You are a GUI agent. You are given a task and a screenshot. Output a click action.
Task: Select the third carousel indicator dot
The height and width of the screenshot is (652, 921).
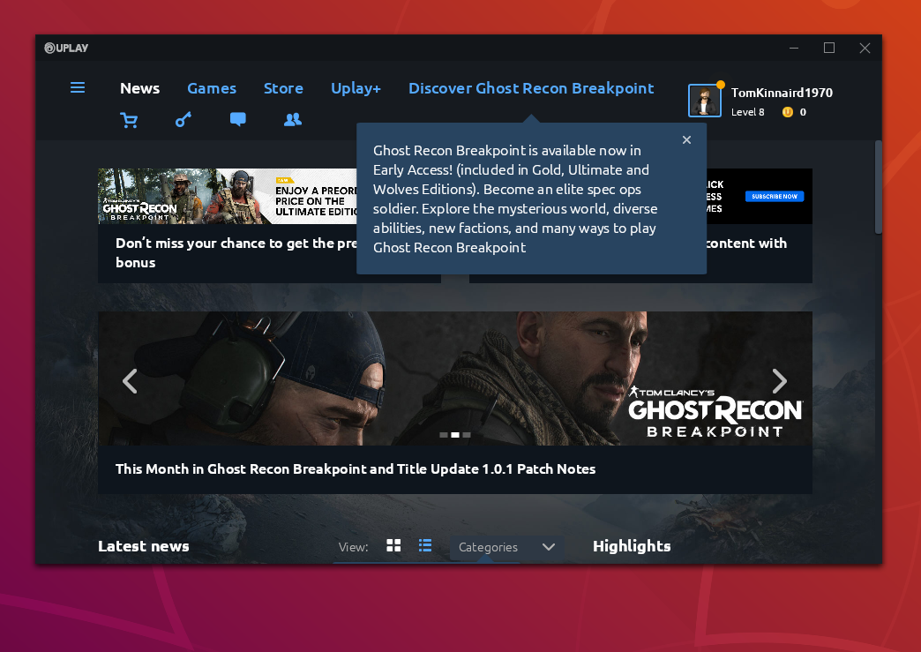click(467, 435)
